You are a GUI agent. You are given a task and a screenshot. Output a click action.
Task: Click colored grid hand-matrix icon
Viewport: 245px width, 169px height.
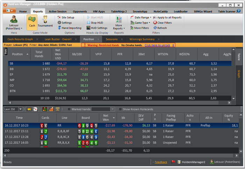45,109
